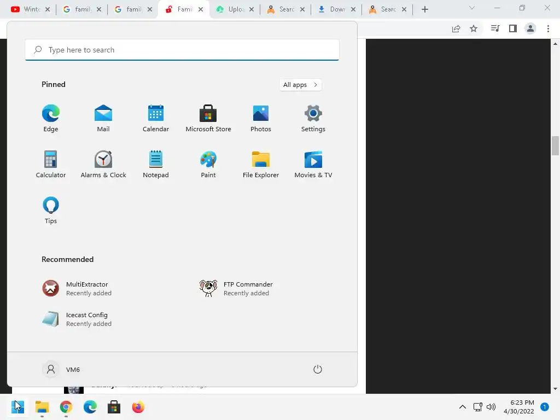This screenshot has width=560, height=420.
Task: Click the power button icon
Action: [318, 369]
